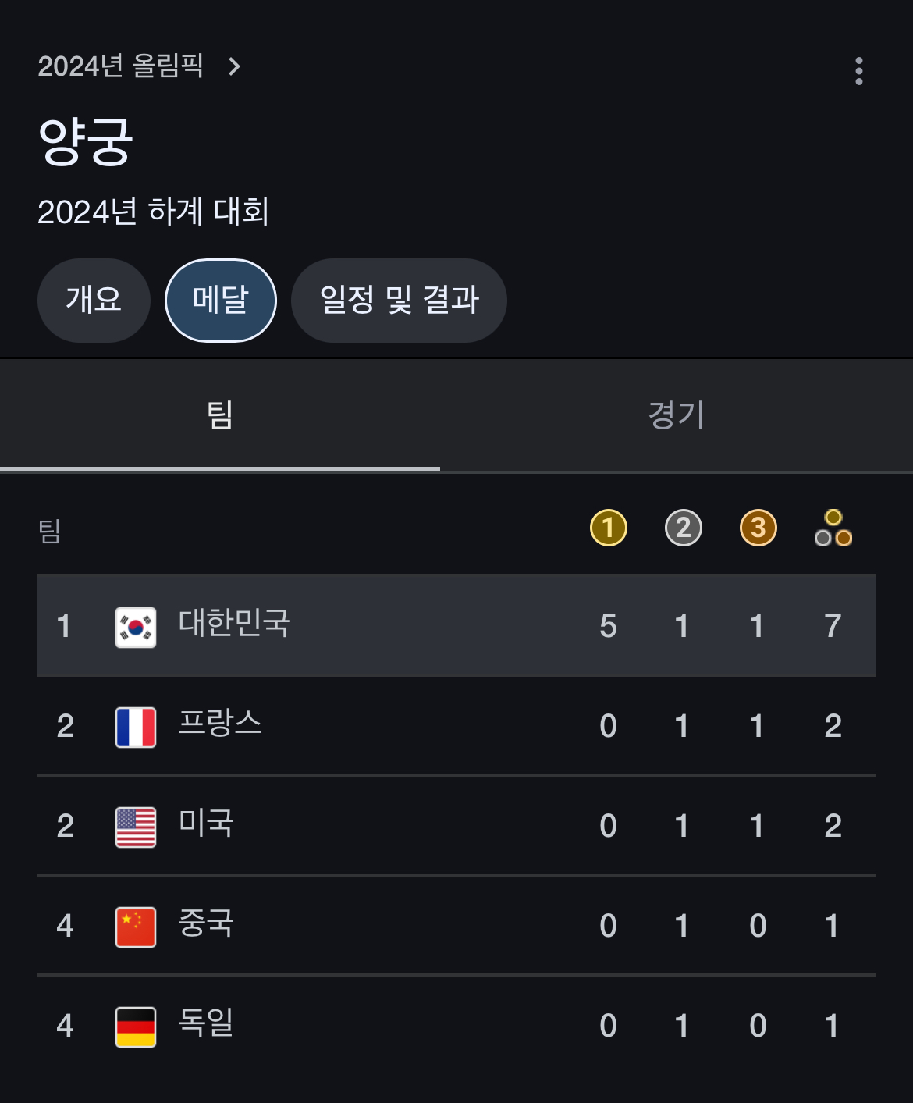This screenshot has height=1103, width=913.
Task: Click the bronze medal column icon
Action: click(x=758, y=528)
